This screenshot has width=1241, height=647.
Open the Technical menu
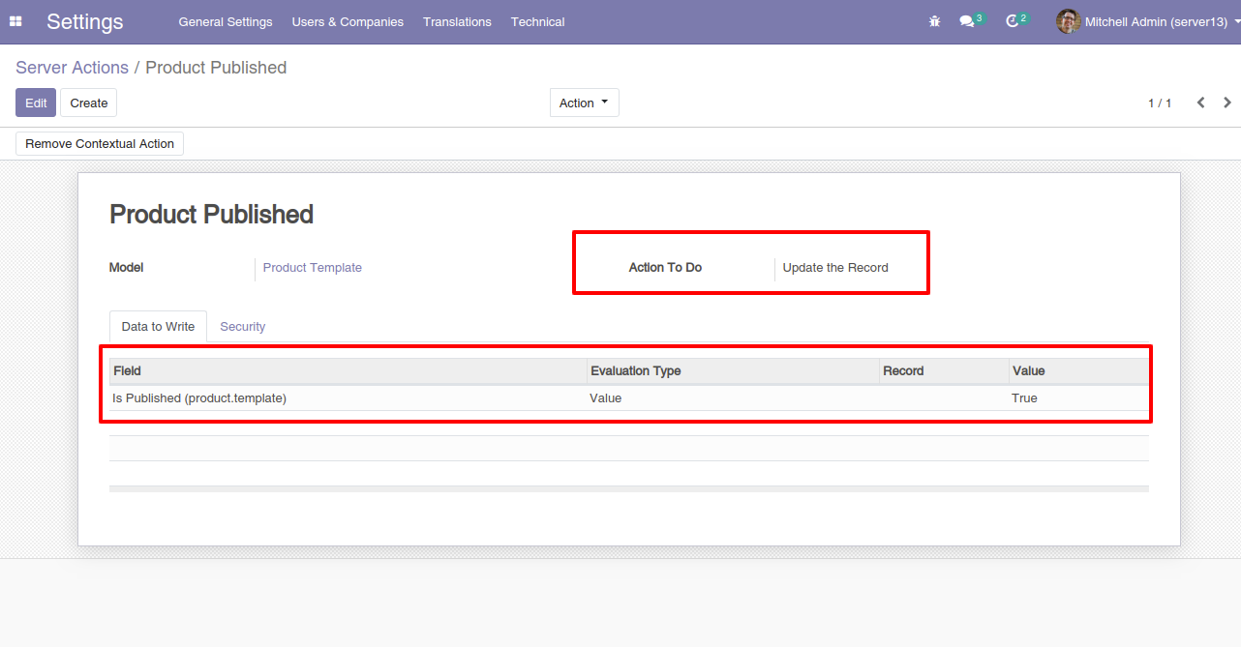click(538, 21)
